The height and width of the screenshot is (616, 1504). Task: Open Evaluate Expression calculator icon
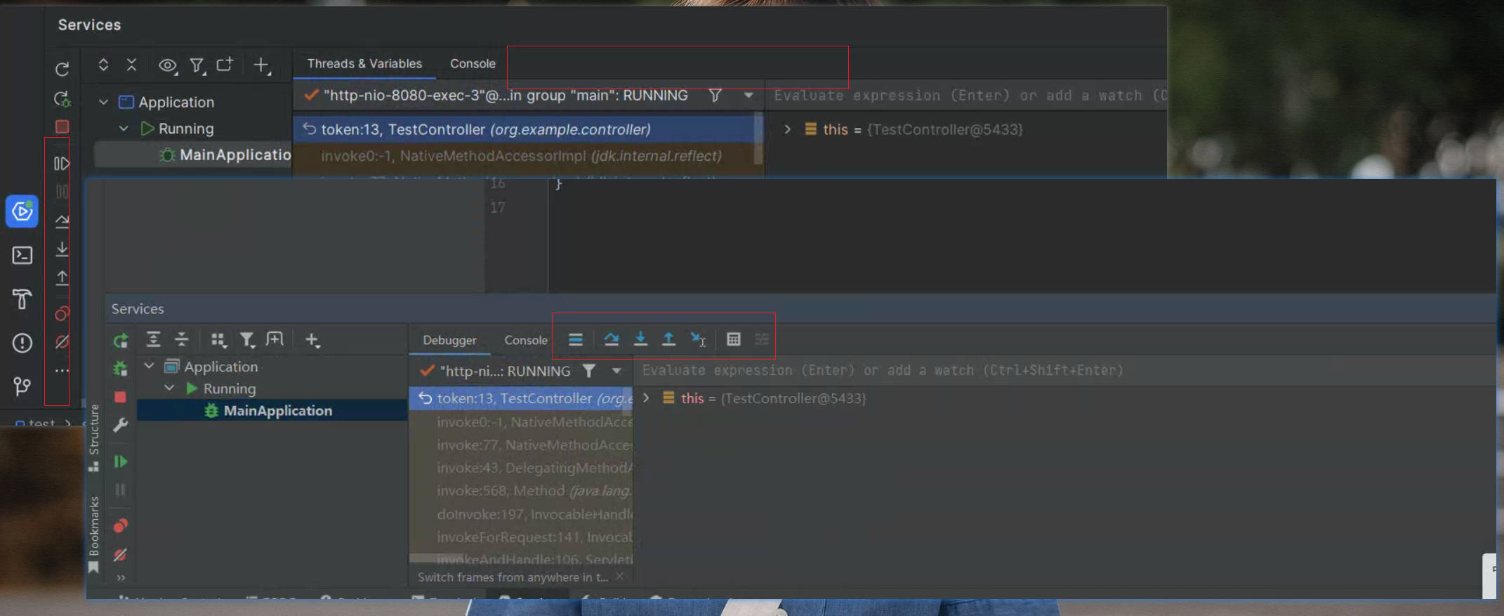coord(733,340)
